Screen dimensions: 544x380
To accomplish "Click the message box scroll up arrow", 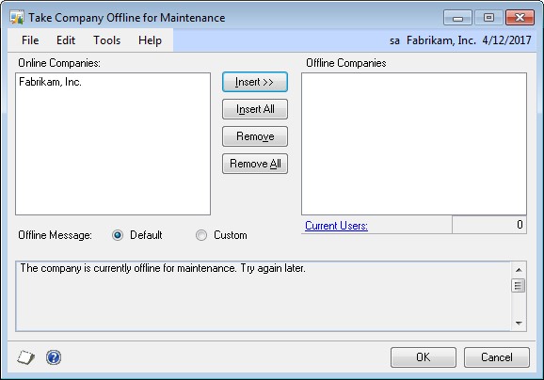I will pyautogui.click(x=519, y=270).
